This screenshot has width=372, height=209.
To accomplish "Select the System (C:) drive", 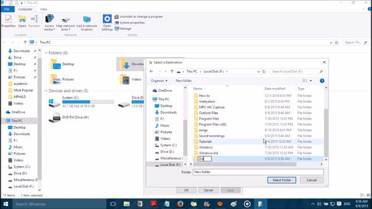I will point(81,102).
